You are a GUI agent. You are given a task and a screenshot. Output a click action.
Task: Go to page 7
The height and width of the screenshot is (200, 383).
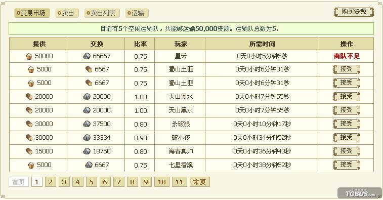point(119,182)
